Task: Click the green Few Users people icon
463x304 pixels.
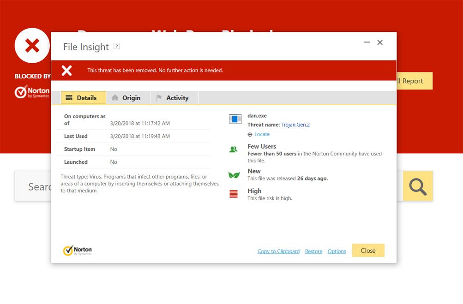Action: [233, 149]
